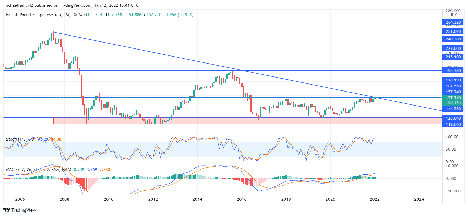
Task: Click the MACD 10.000 scale label
Action: pyautogui.click(x=452, y=166)
